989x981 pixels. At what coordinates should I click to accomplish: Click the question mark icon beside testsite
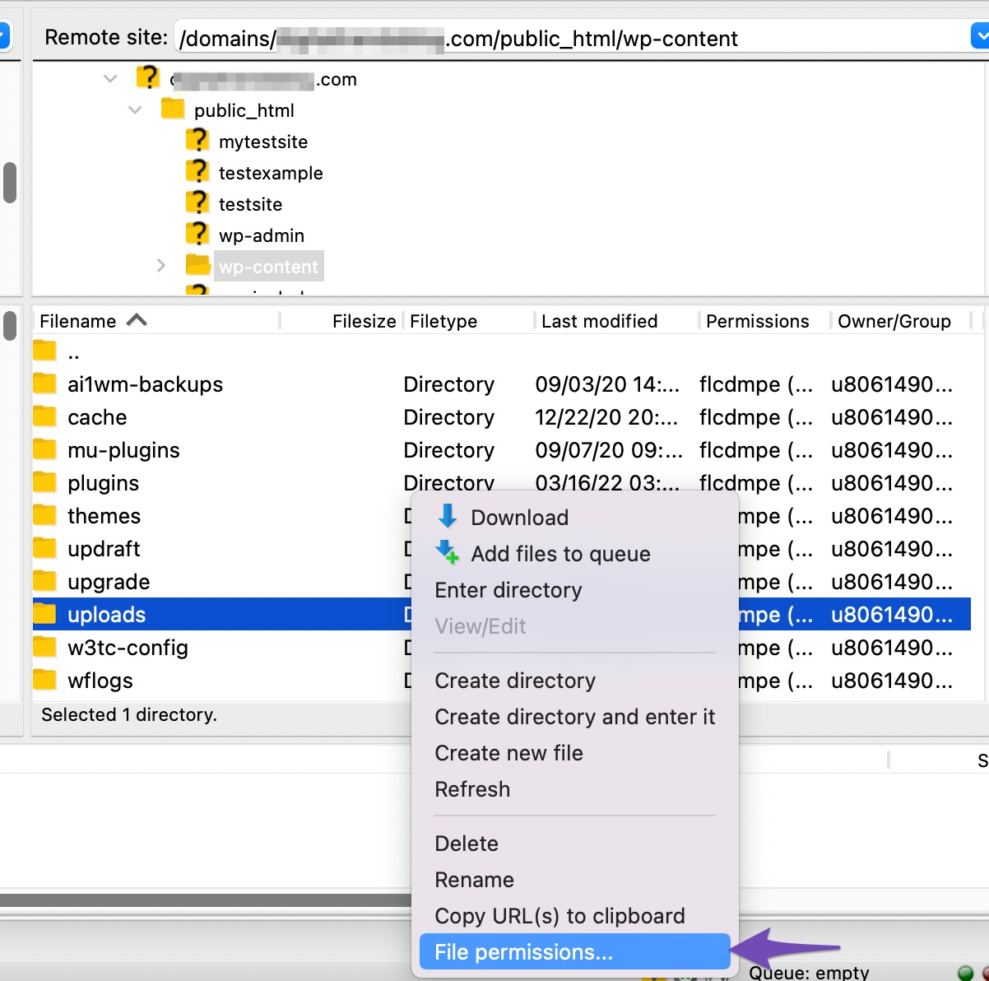197,202
